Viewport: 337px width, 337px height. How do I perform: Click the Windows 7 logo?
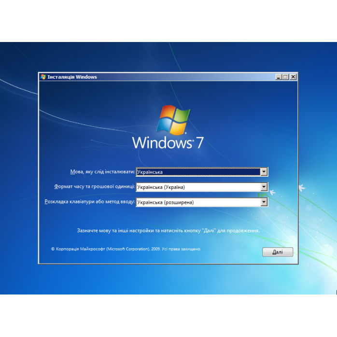pyautogui.click(x=168, y=127)
